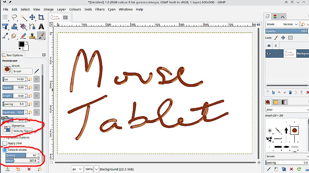Reset brush Angle to default

pos(30,96)
